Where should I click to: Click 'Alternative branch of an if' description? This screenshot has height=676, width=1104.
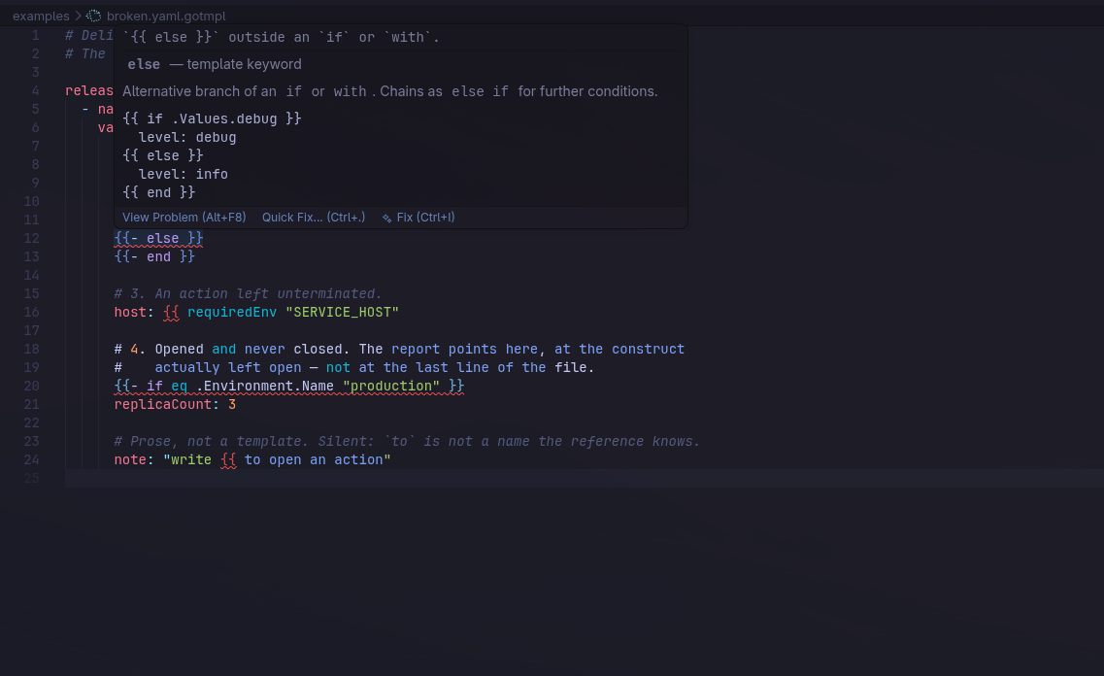[x=390, y=91]
